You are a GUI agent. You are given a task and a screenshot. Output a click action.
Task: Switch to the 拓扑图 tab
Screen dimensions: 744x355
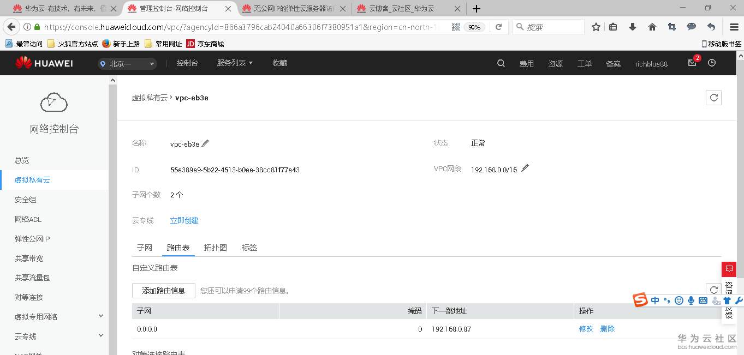pos(215,247)
